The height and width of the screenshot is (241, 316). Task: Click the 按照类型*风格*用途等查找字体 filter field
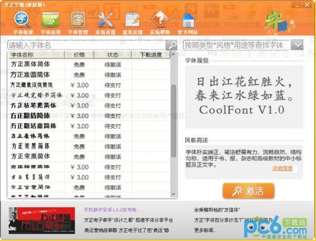[236, 45]
